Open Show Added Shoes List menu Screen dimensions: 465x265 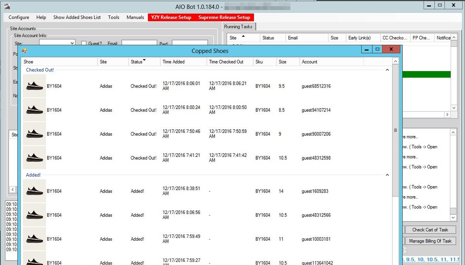77,17
